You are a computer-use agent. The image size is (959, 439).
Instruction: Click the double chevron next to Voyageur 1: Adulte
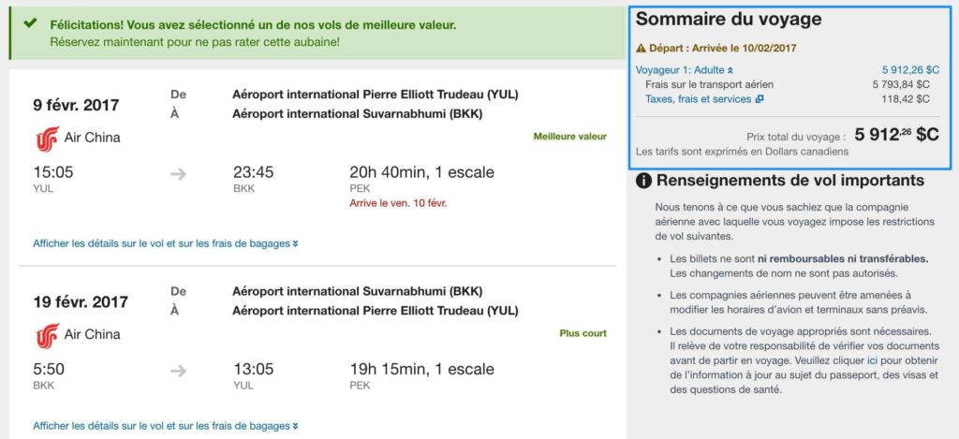[x=730, y=70]
